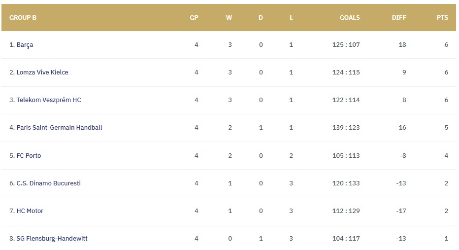Screen dimensions: 459x250
Task: Click Paris Saint-Germain's goals 139 : 123
Action: [346, 128]
